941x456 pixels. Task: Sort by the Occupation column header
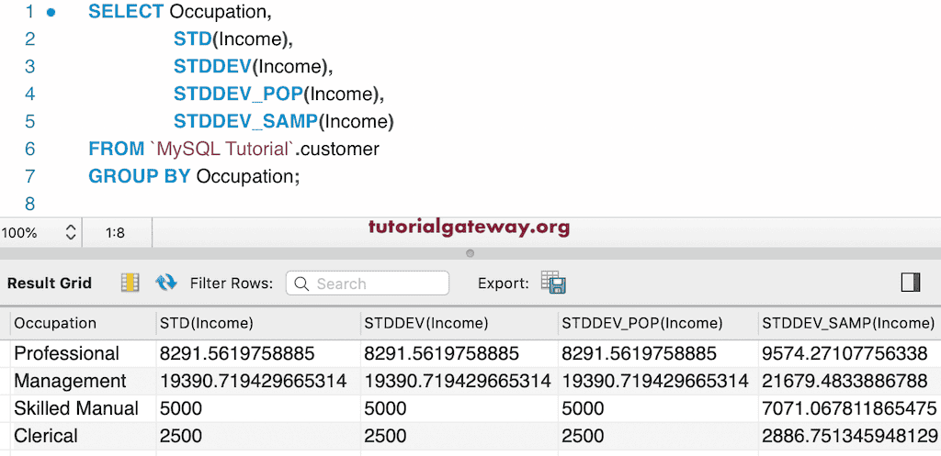(83, 324)
